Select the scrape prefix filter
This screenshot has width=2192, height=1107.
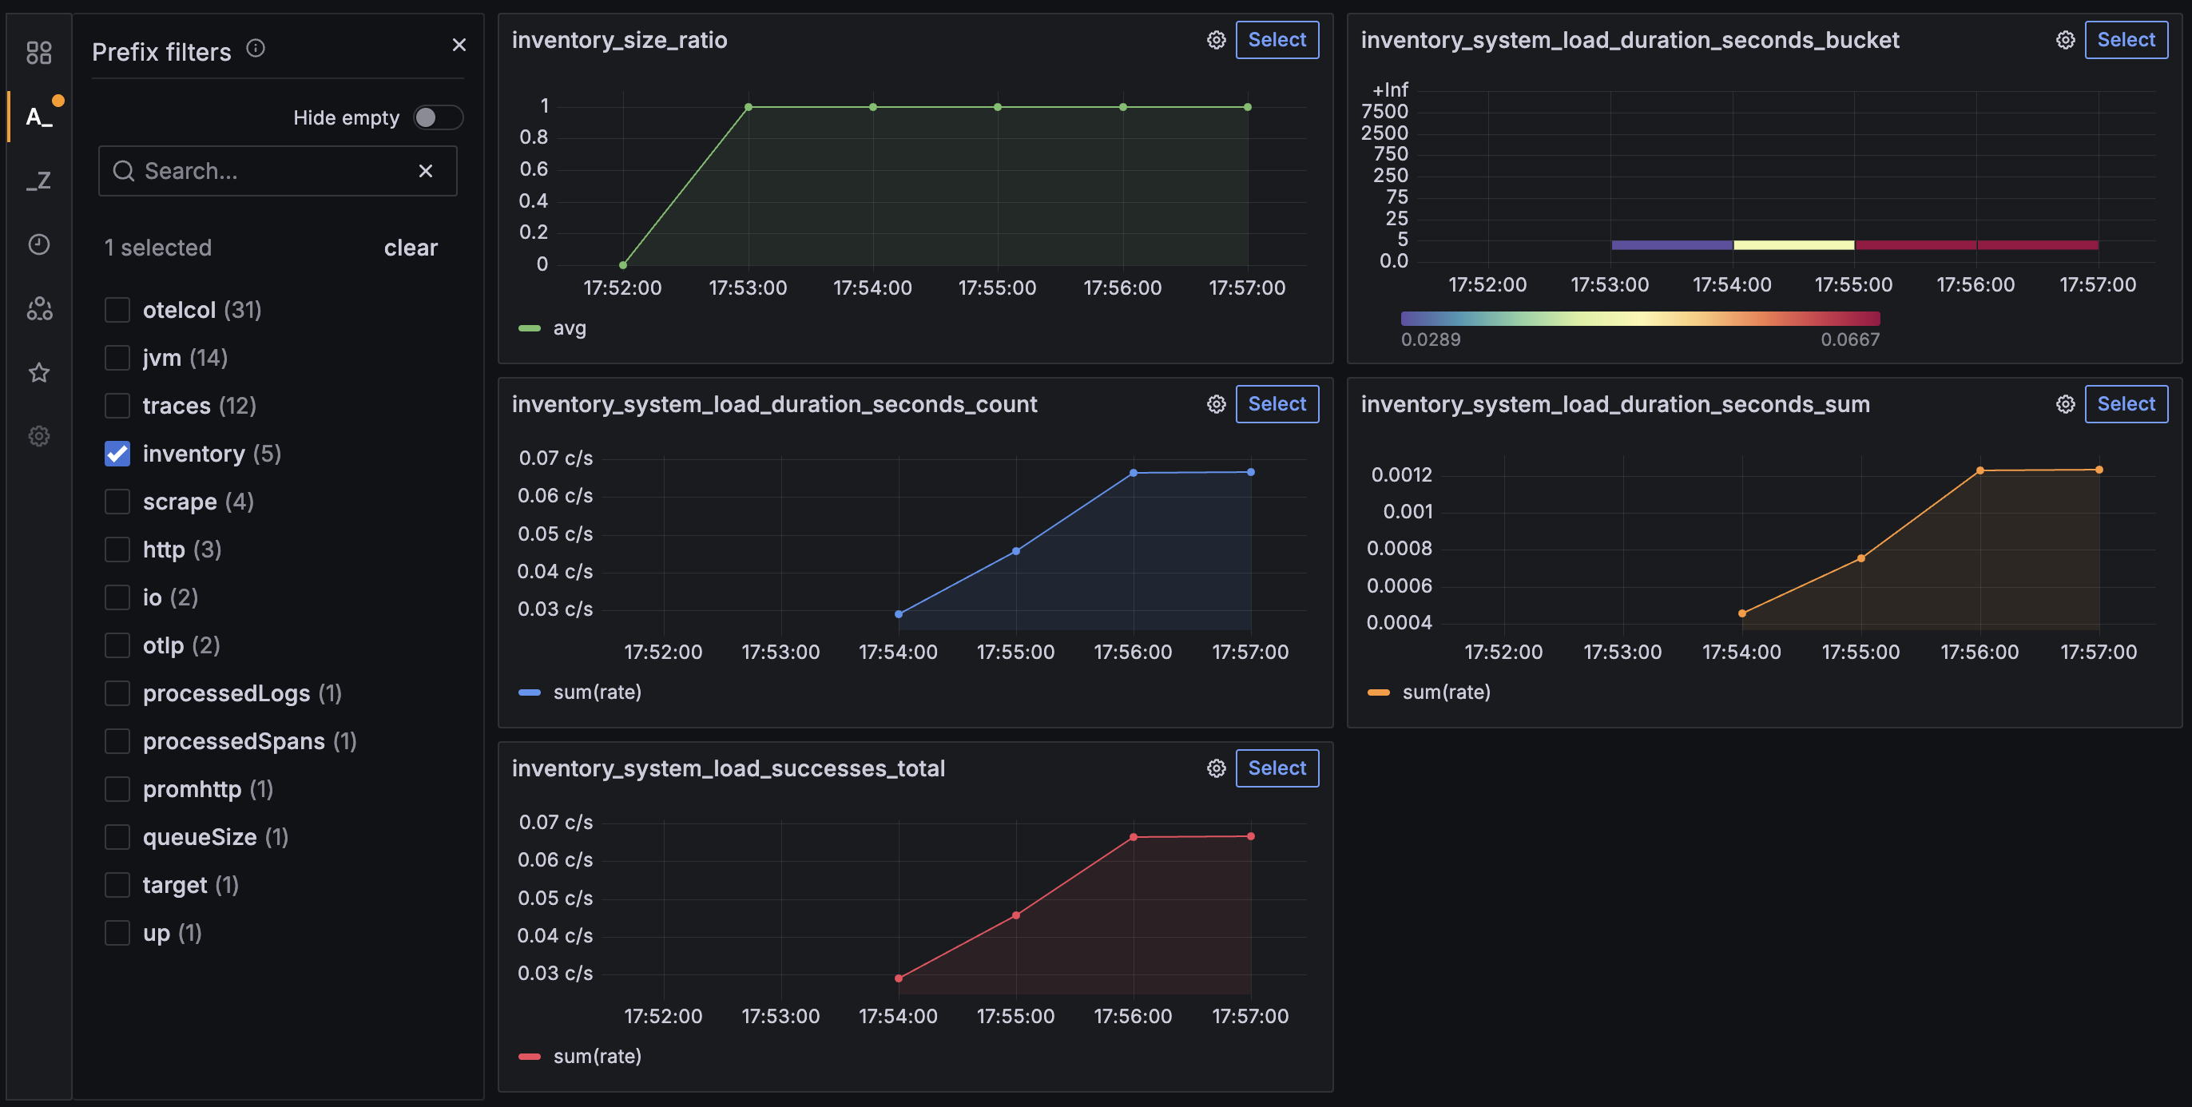tap(117, 501)
